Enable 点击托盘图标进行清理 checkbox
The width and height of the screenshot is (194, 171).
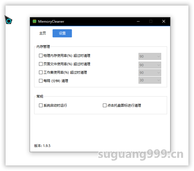point(105,106)
